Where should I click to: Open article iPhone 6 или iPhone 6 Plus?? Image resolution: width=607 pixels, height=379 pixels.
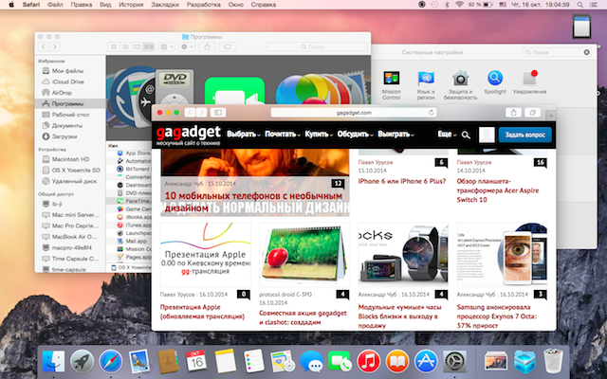pos(402,181)
